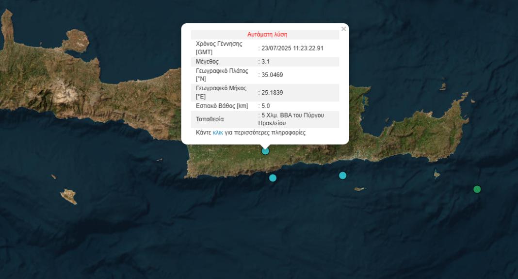This screenshot has width=518, height=279.
Task: Select the earthquake marker under the popup pointer
Action: tap(265, 151)
